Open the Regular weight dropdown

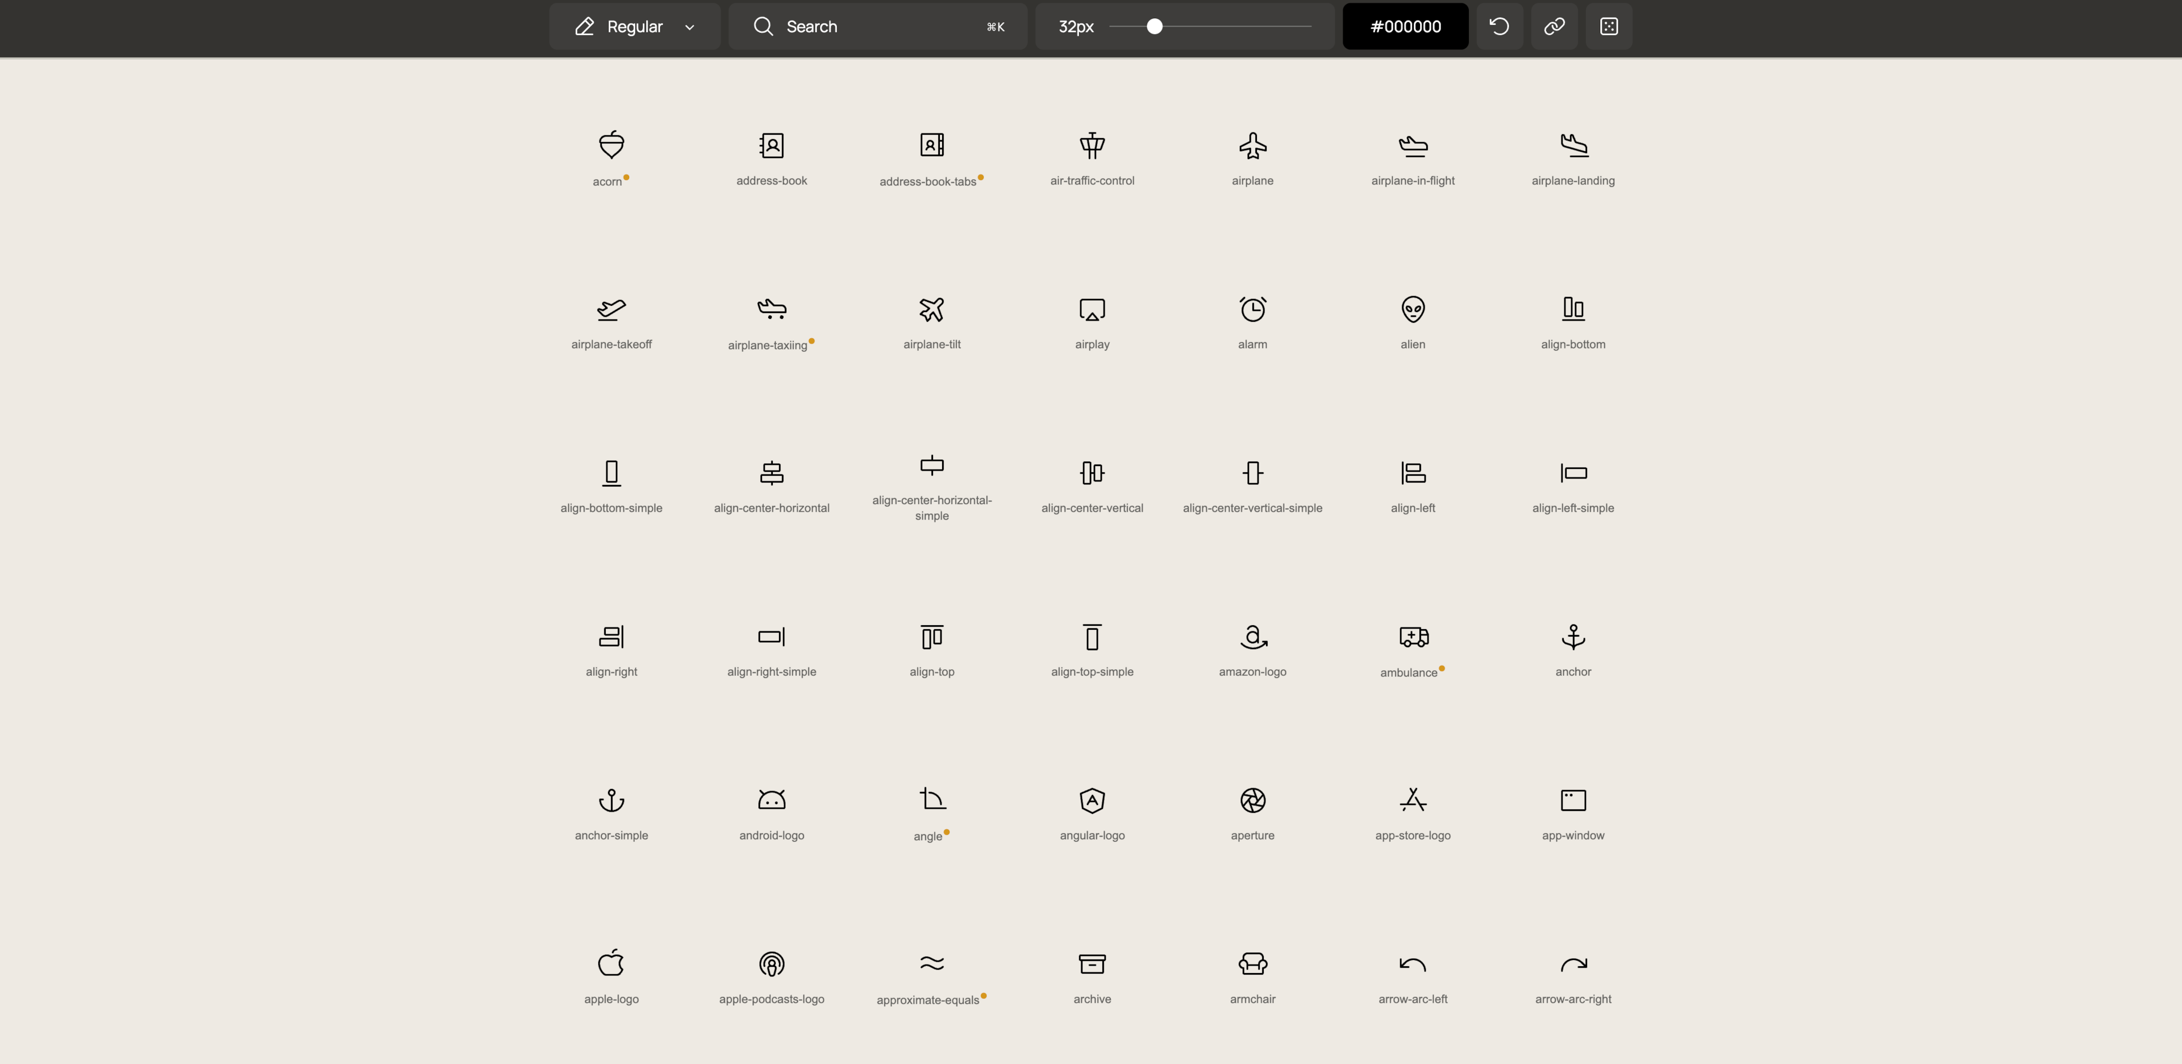pyautogui.click(x=634, y=26)
